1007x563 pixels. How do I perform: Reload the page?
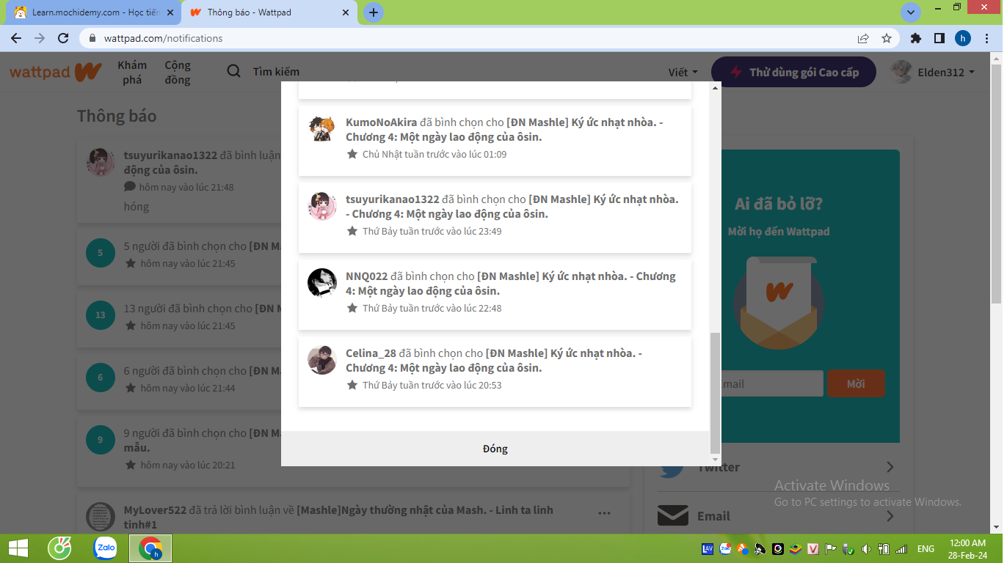(x=63, y=38)
